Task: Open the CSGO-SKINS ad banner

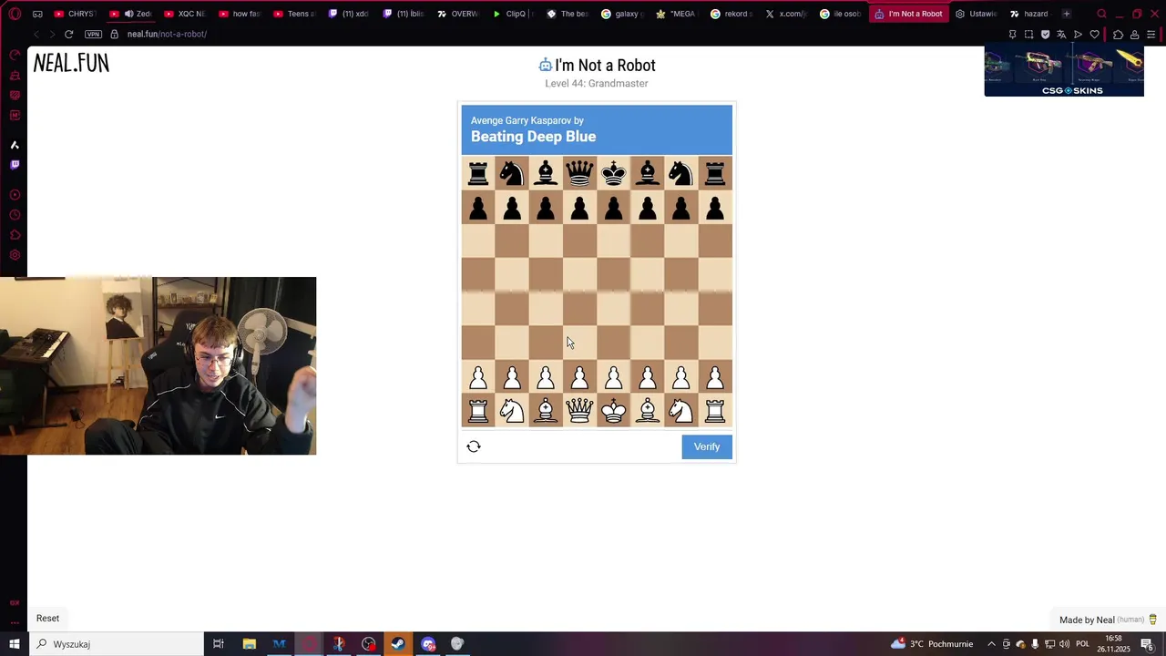Action: (x=1064, y=71)
